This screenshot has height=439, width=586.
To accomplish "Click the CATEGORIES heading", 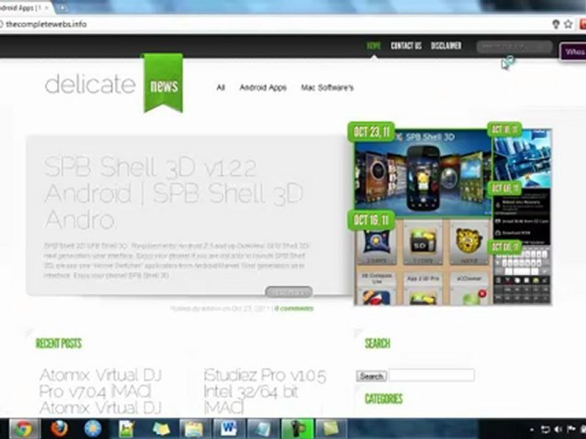I will [x=384, y=399].
